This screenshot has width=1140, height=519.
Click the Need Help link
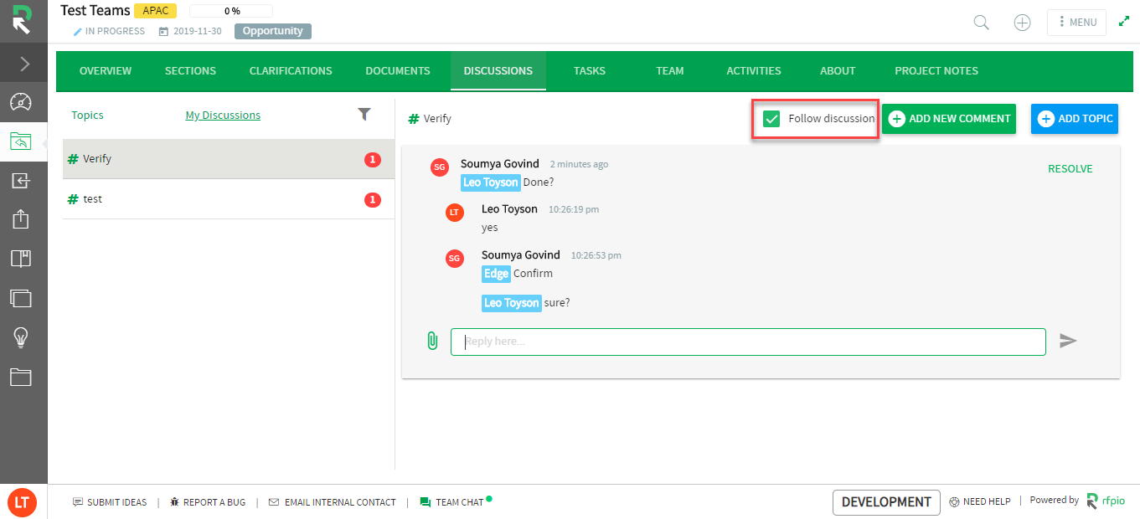979,501
